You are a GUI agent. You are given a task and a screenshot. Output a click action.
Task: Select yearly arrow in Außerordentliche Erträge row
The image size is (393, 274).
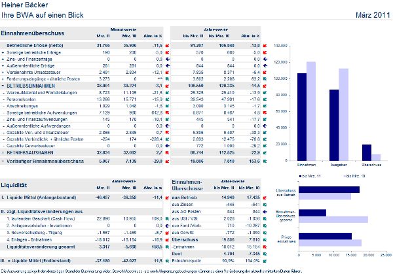pyautogui.click(x=265, y=66)
